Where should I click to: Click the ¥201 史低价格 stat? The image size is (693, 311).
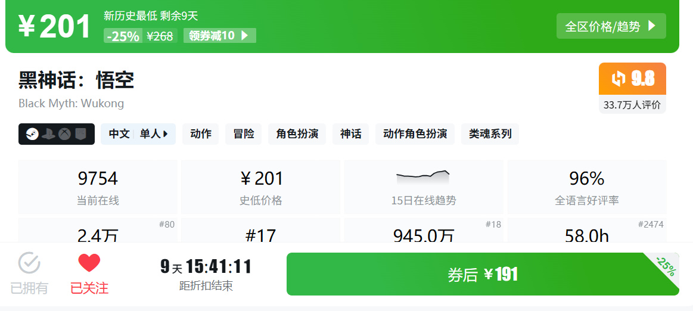coord(261,187)
